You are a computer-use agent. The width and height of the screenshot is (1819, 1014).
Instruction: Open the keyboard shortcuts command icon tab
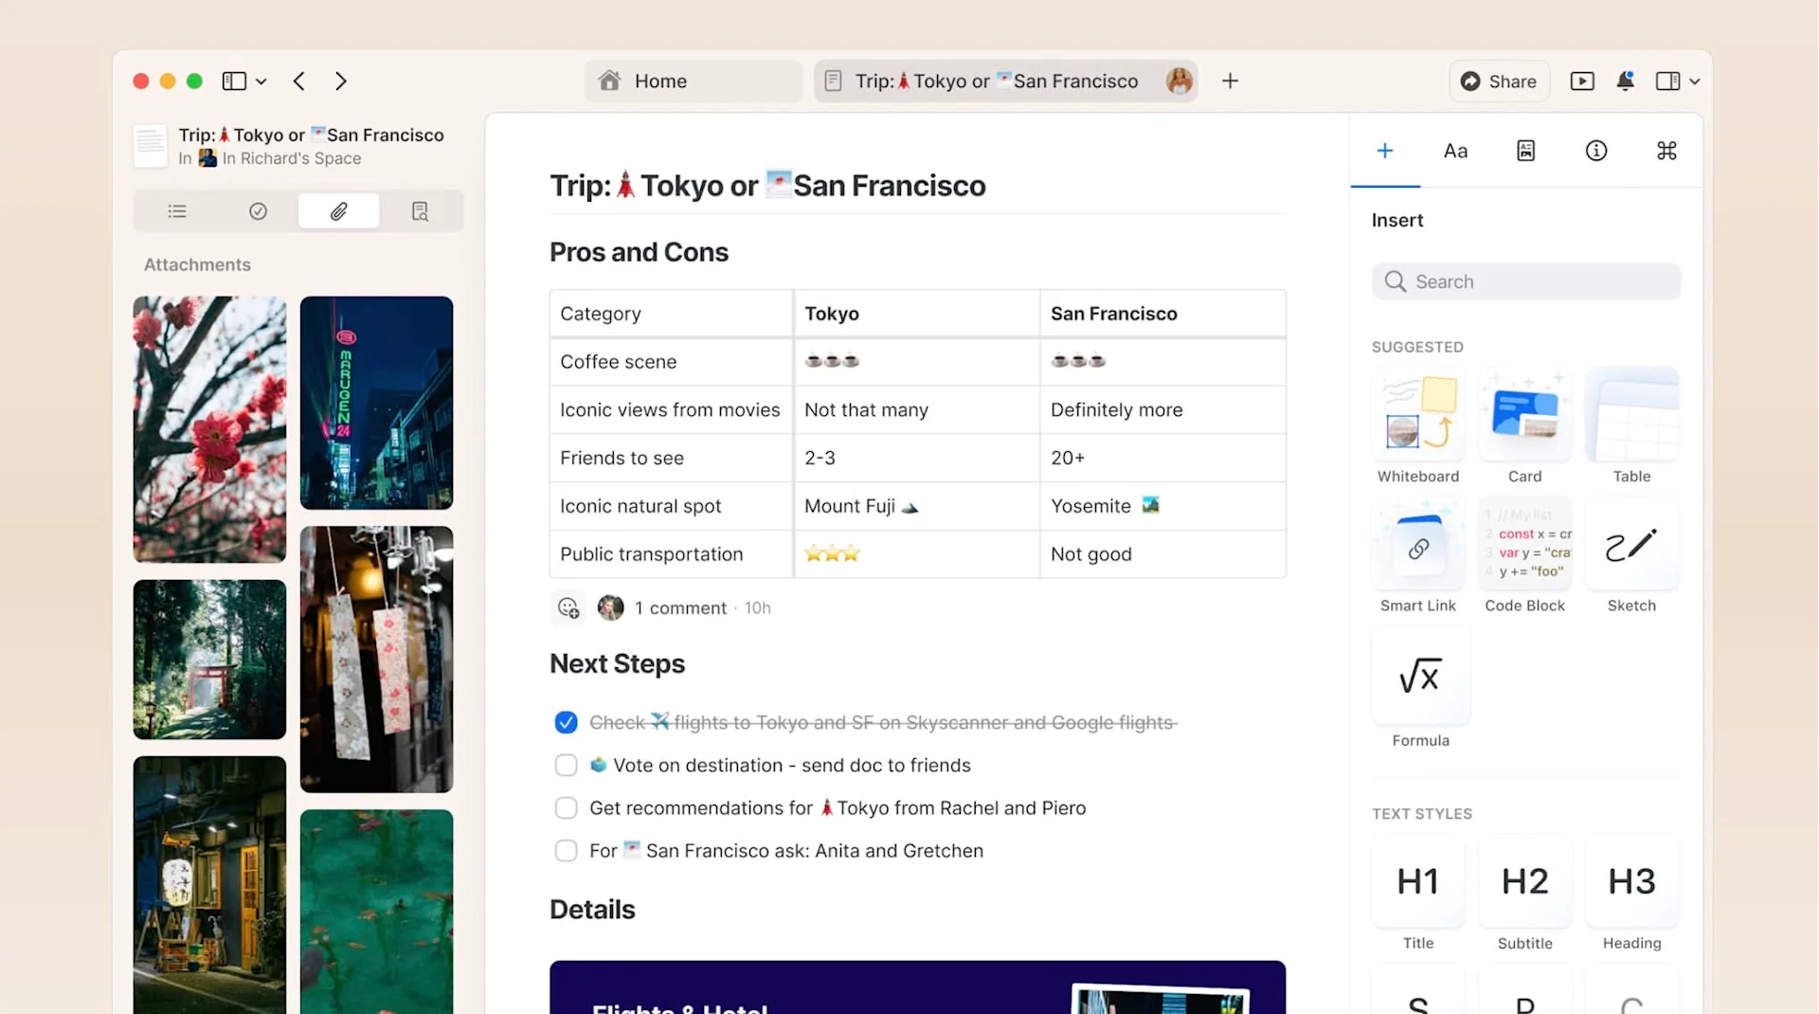tap(1666, 151)
